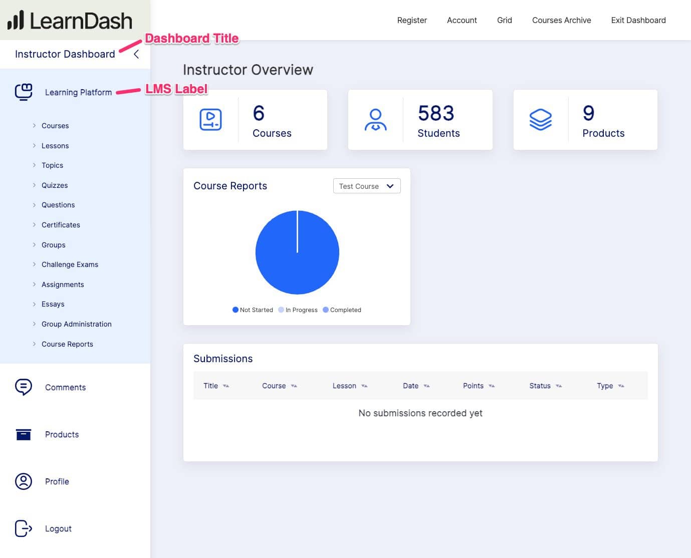Toggle sorting on the Title column
The height and width of the screenshot is (558, 691).
225,386
